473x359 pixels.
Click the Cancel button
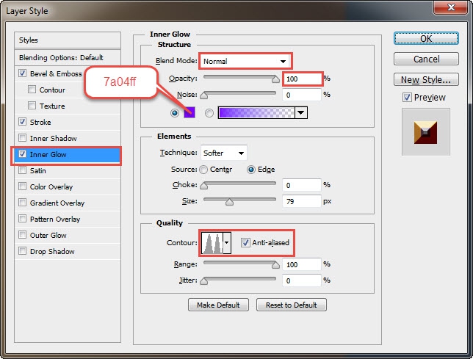coord(426,59)
